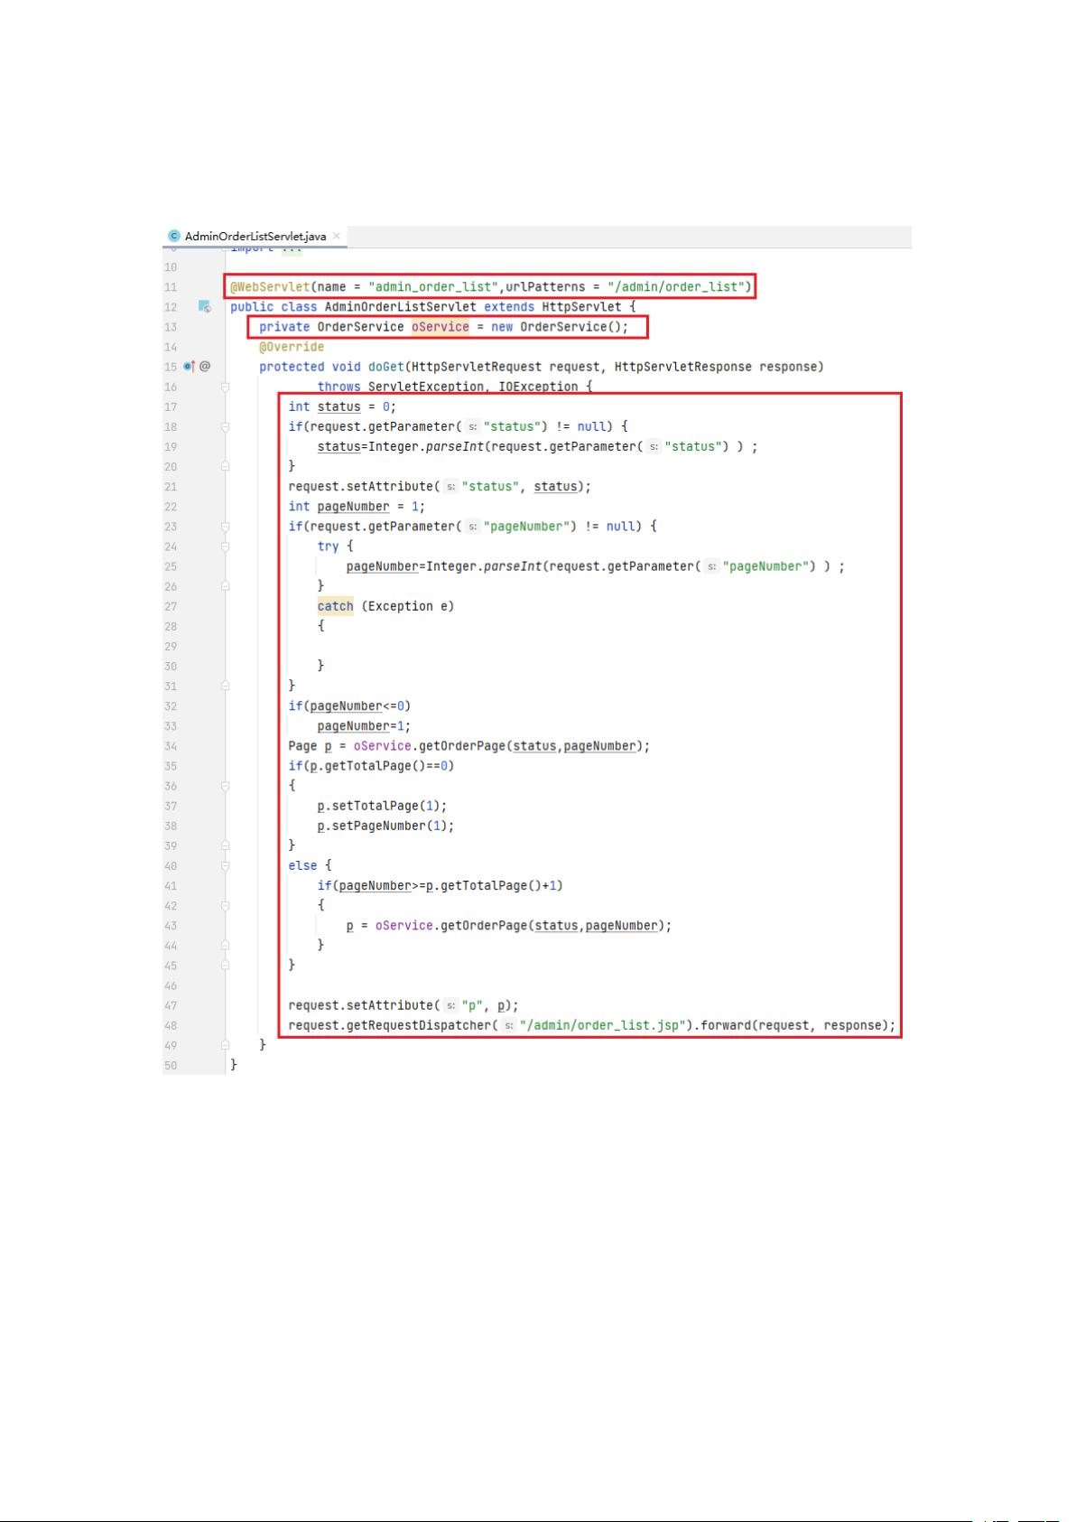1076x1522 pixels.
Task: Click the gutter icon on line 12
Action: pos(204,307)
